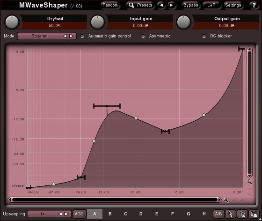Enable Automatic gain control
The width and height of the screenshot is (262, 221).
(82, 36)
